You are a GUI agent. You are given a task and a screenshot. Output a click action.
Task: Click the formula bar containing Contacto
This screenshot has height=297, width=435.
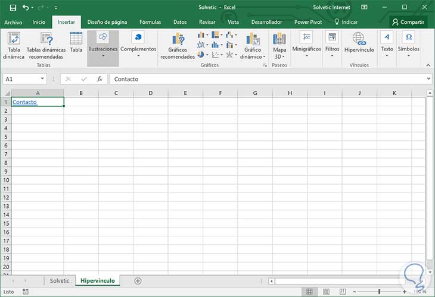(267, 79)
